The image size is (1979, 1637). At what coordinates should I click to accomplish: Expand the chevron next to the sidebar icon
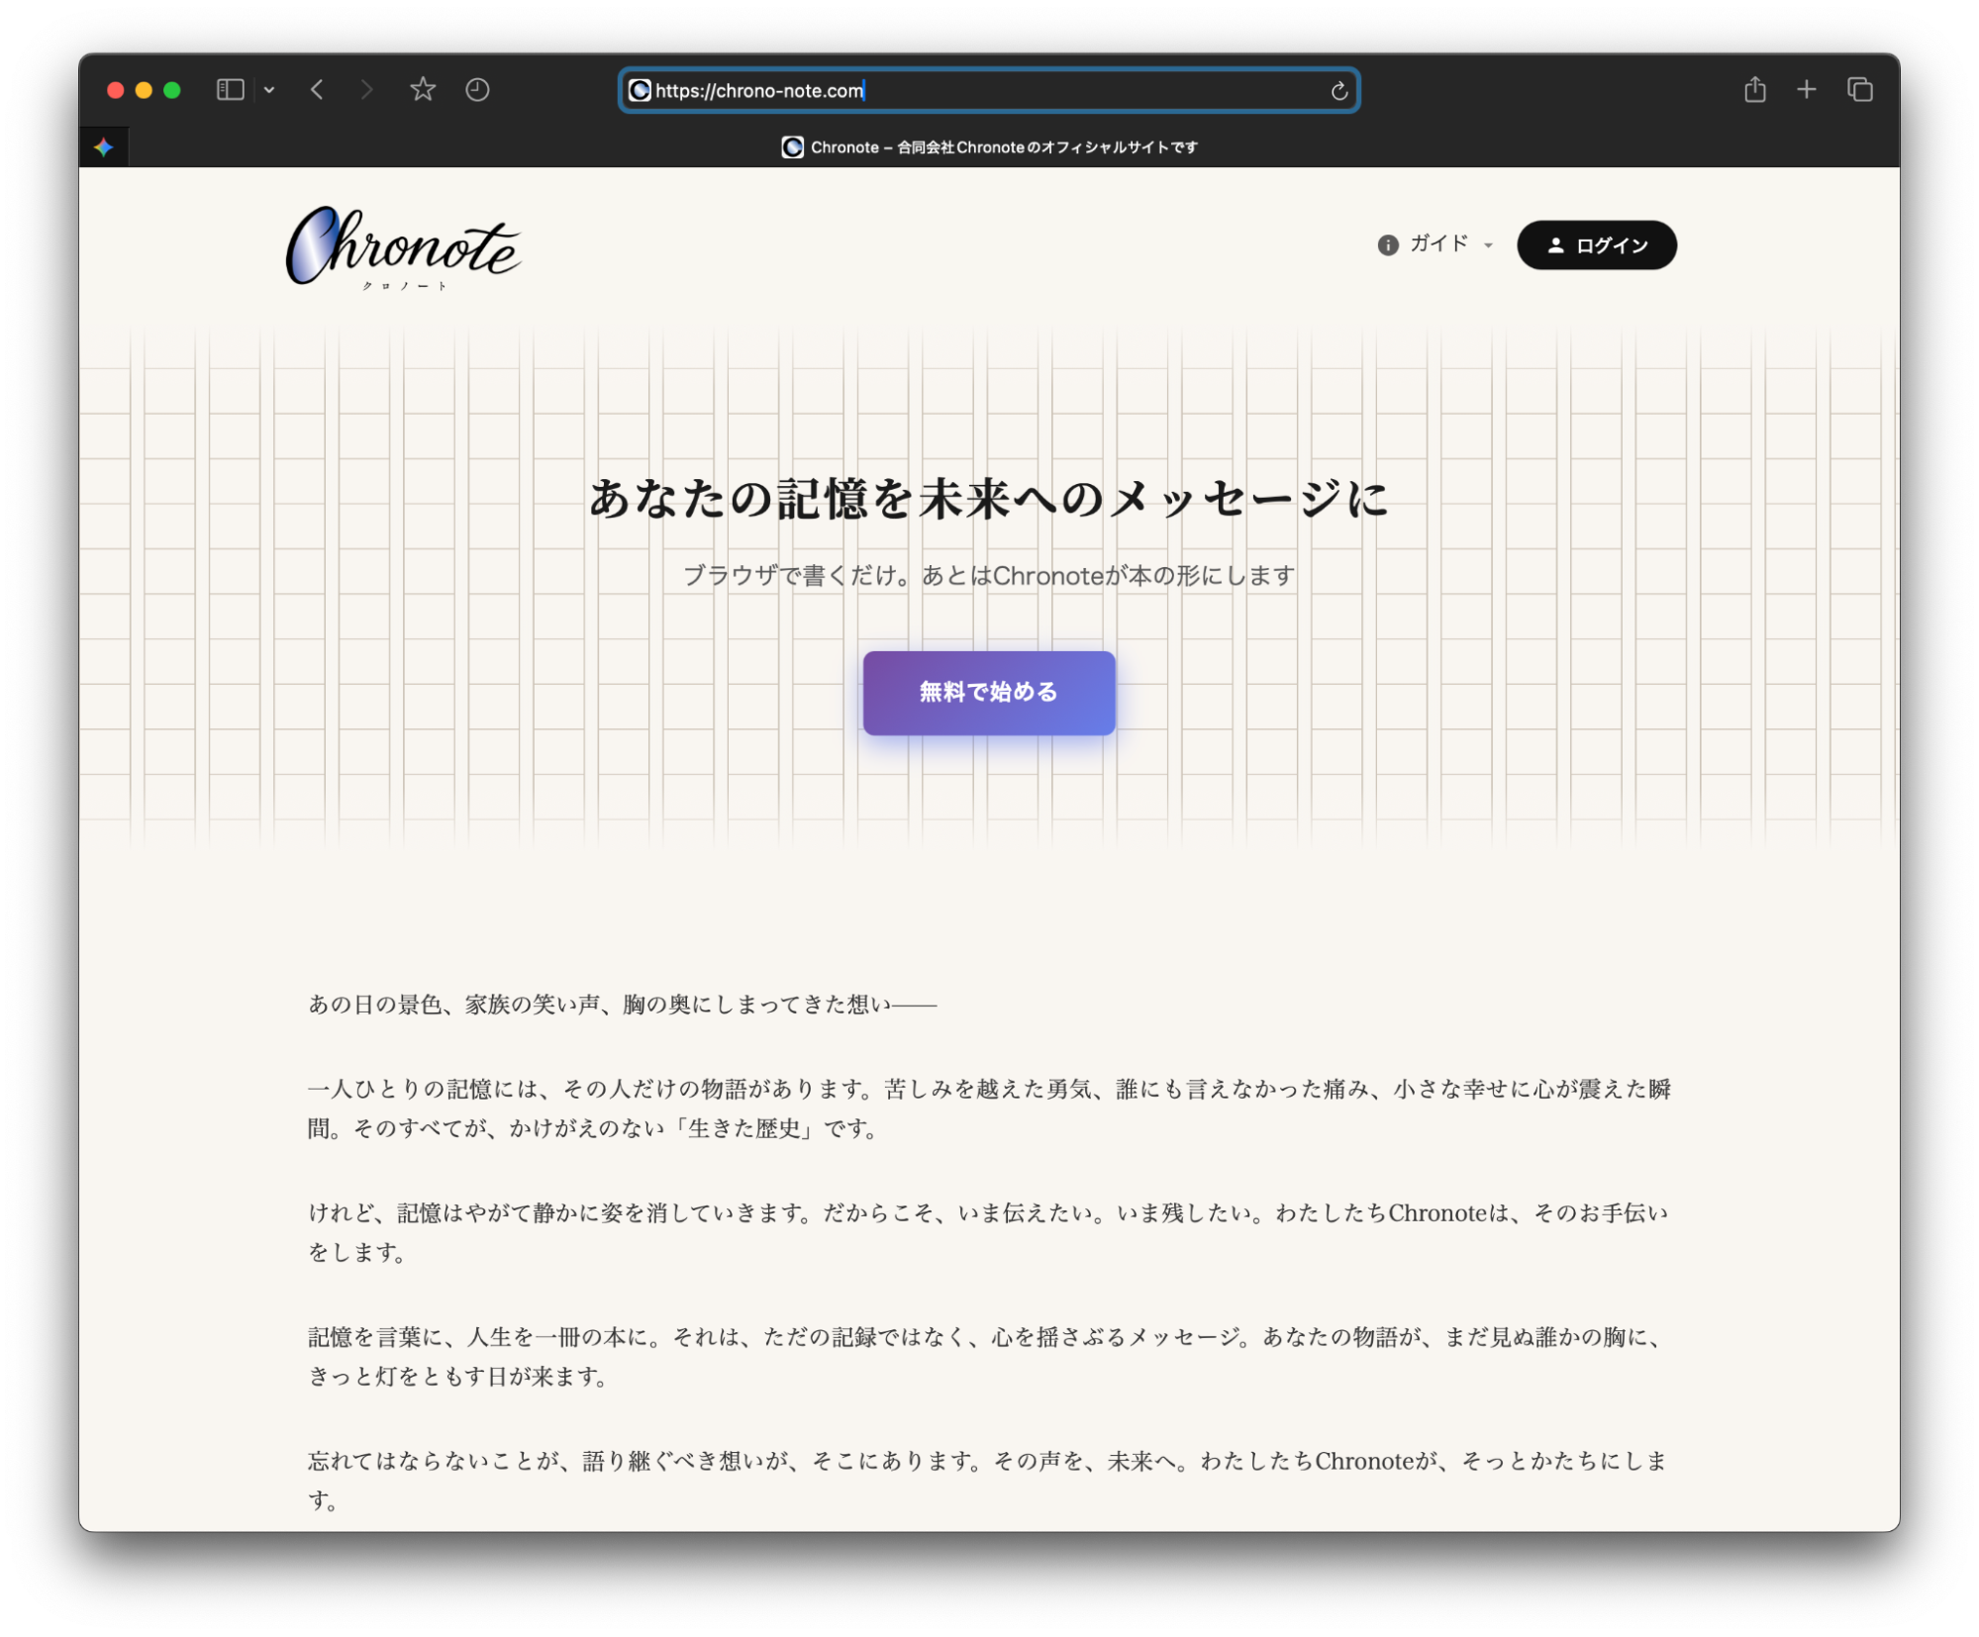[268, 89]
